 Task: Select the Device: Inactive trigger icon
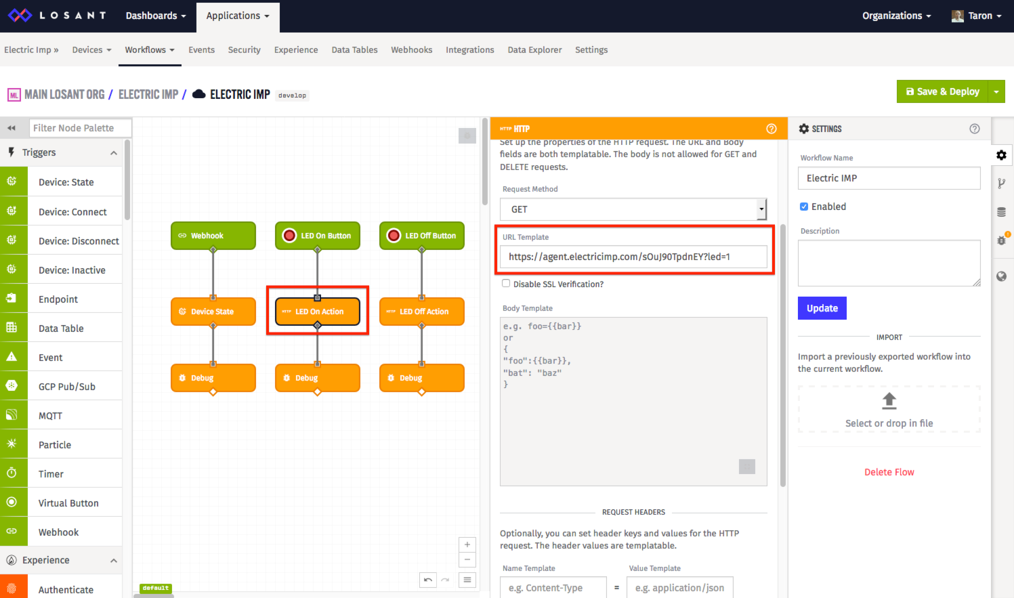point(12,270)
